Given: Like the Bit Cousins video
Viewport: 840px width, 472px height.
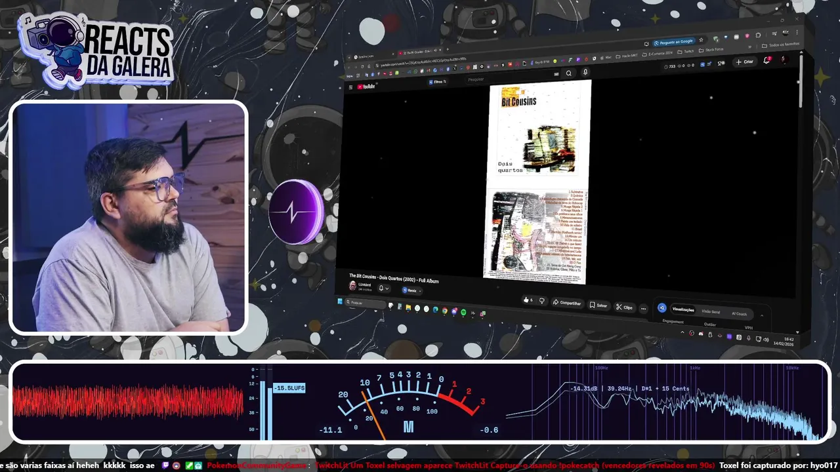Looking at the screenshot, I should [x=528, y=300].
